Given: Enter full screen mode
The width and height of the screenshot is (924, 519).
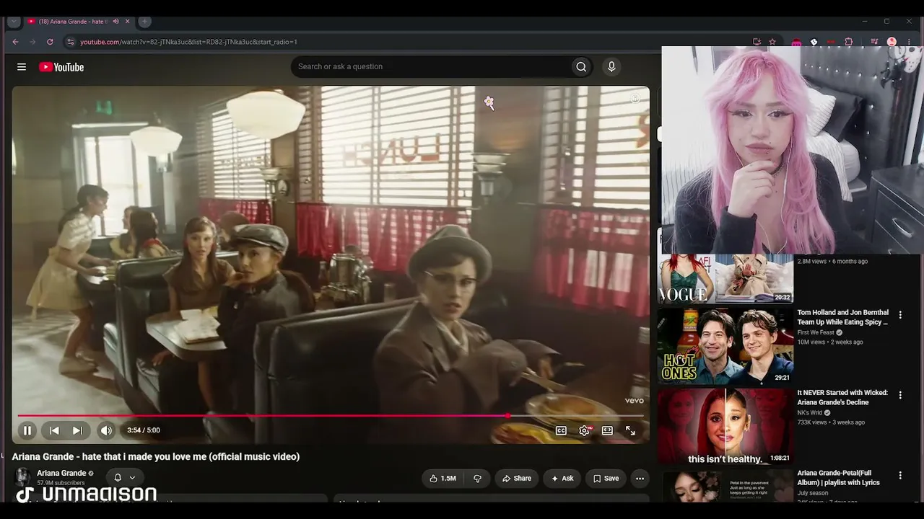Looking at the screenshot, I should click(x=630, y=430).
